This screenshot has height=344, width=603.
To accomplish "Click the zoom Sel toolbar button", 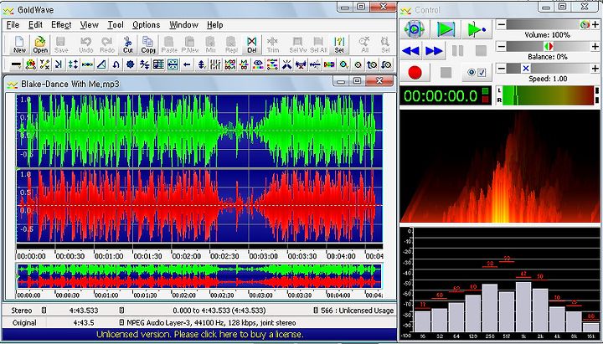I will [x=385, y=45].
